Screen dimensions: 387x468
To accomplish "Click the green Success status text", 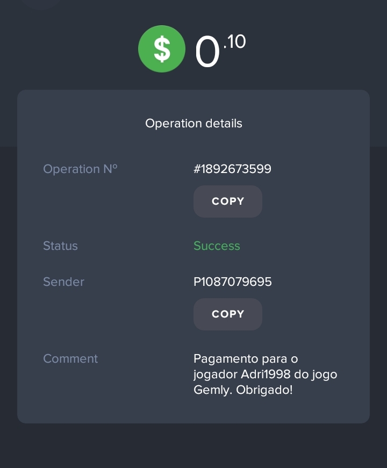I will click(x=217, y=246).
